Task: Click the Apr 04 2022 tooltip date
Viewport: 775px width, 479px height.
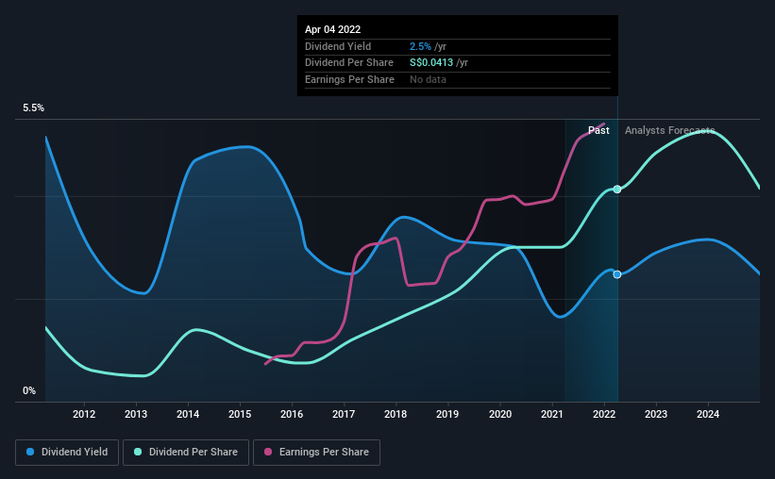Action: [x=332, y=29]
